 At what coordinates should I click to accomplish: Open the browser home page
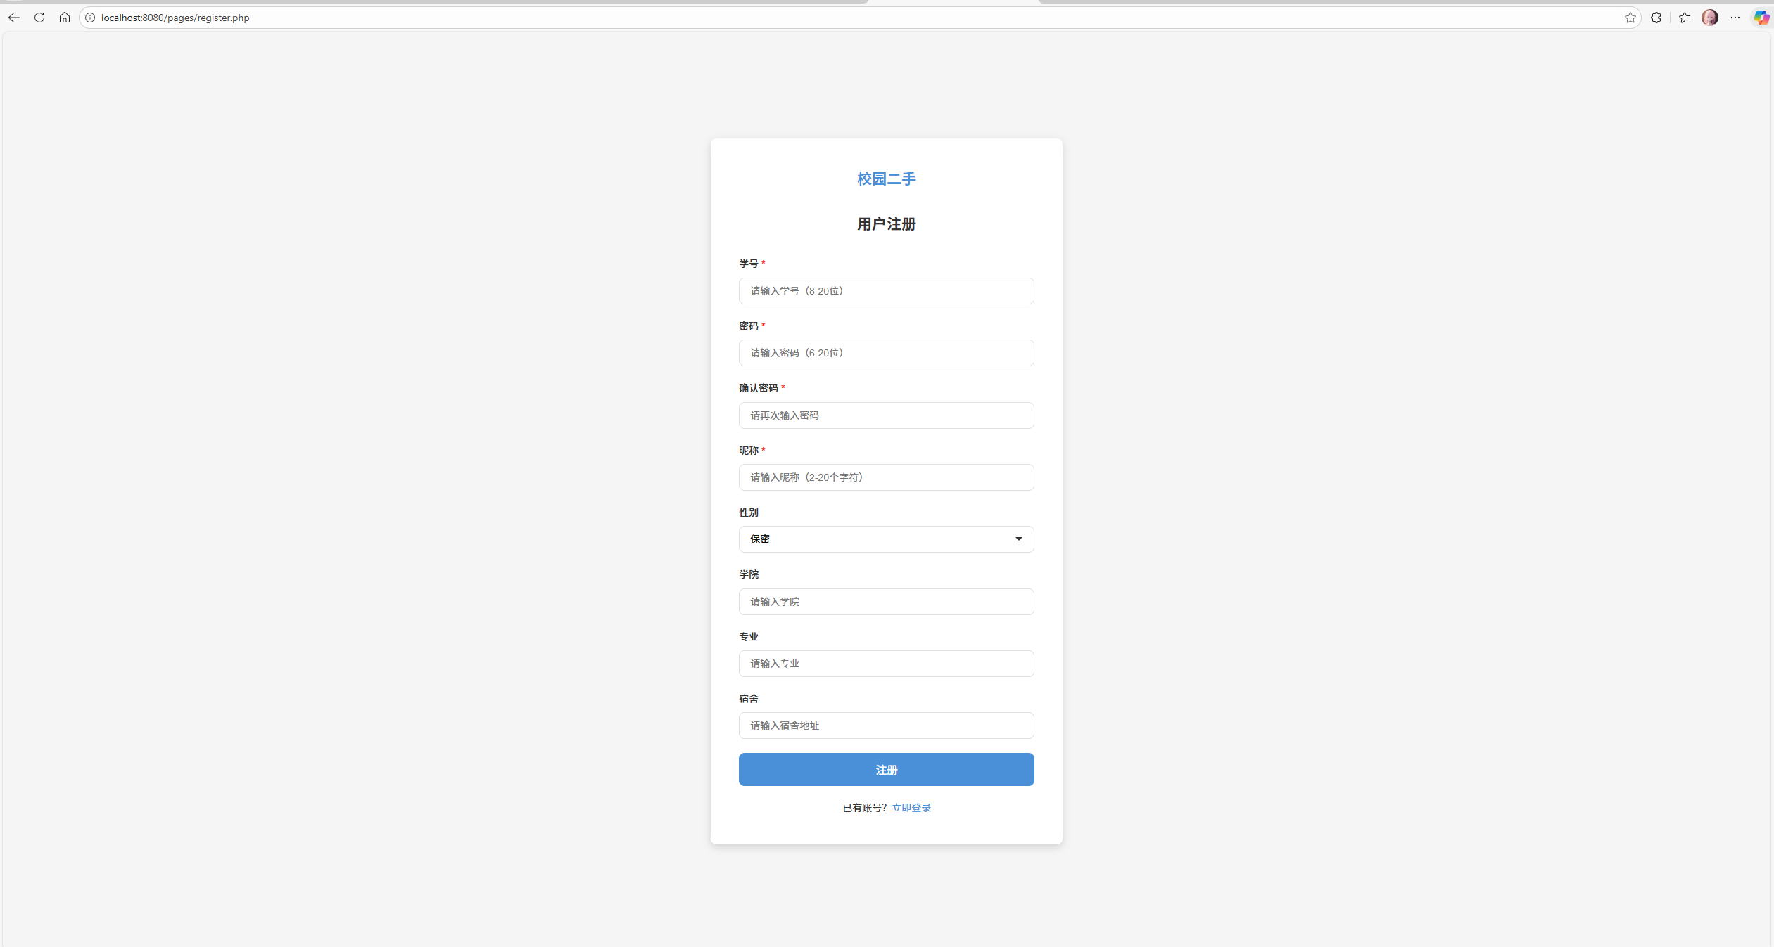65,18
